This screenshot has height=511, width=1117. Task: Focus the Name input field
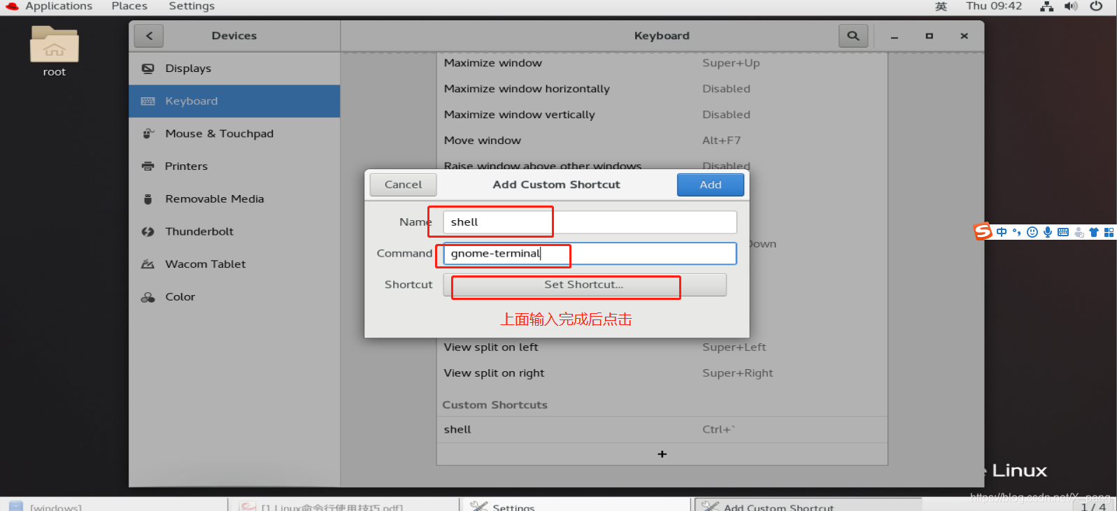point(590,222)
